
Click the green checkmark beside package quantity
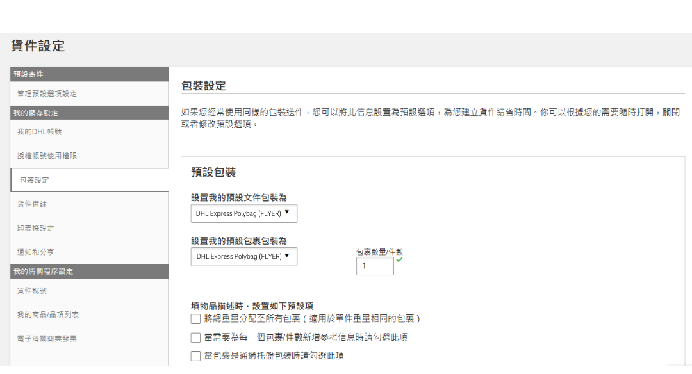point(399,259)
